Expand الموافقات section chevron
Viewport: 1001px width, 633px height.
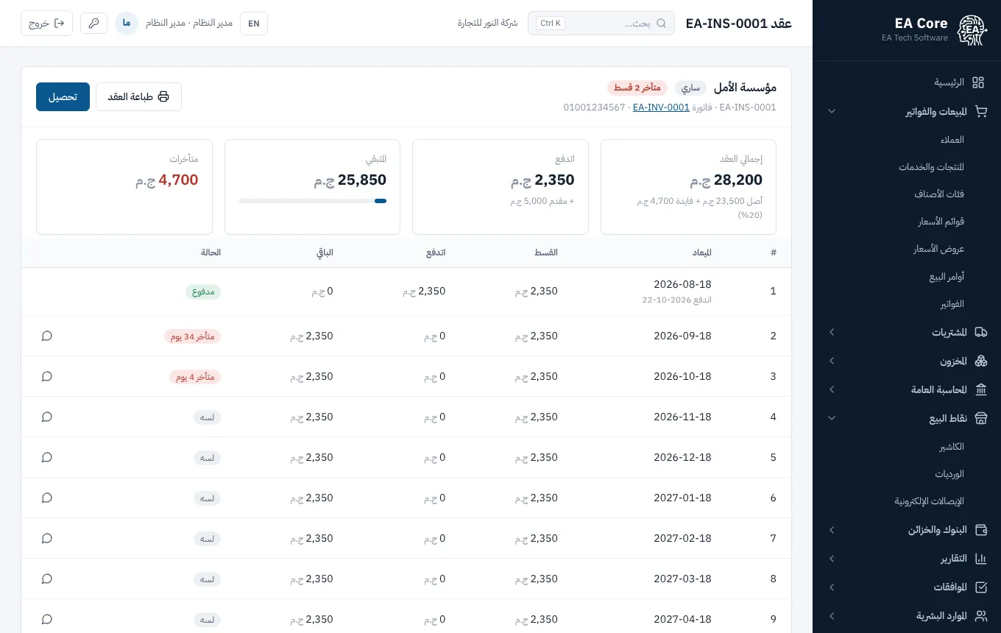tap(832, 587)
